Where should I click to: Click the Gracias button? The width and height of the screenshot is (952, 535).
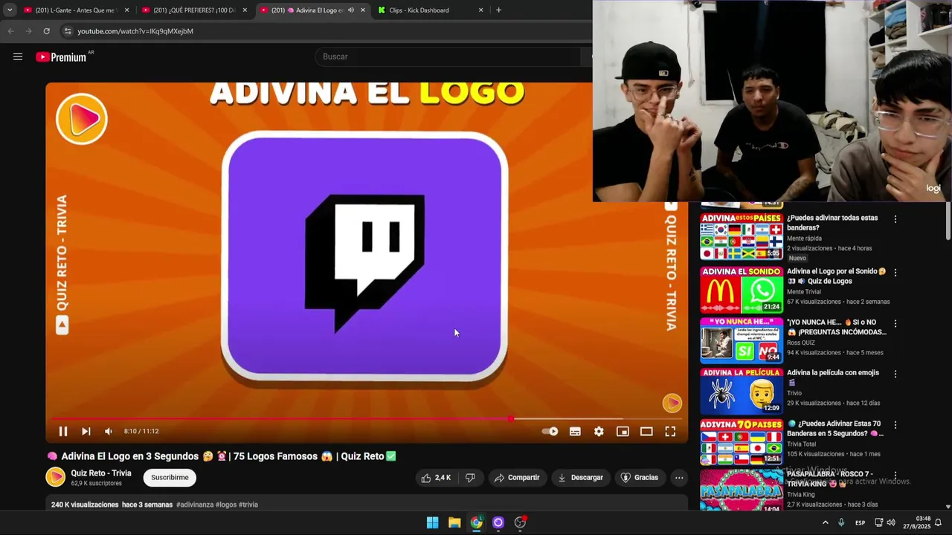pyautogui.click(x=640, y=478)
